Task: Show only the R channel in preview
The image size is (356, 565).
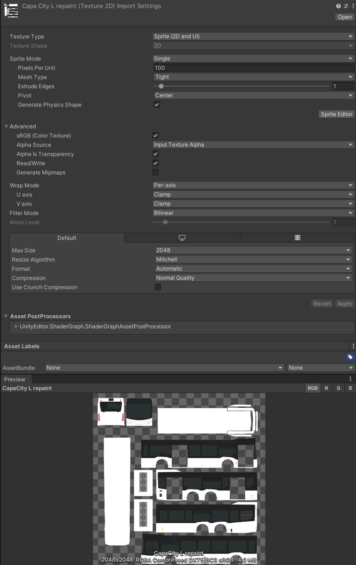Action: click(326, 388)
